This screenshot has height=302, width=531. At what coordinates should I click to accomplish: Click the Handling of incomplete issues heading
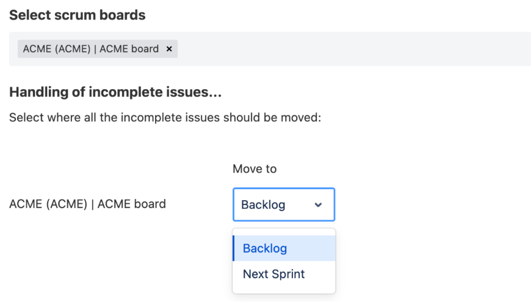[x=115, y=93]
